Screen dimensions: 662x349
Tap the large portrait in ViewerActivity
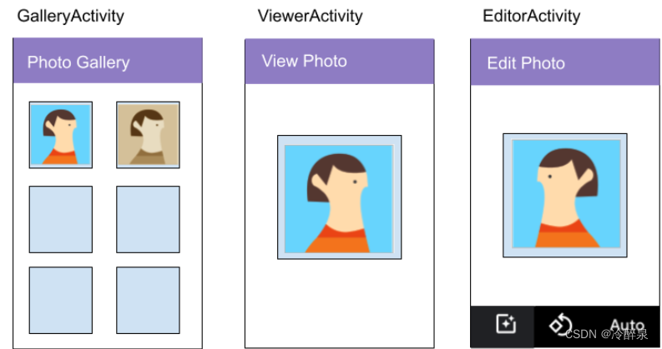coord(339,198)
